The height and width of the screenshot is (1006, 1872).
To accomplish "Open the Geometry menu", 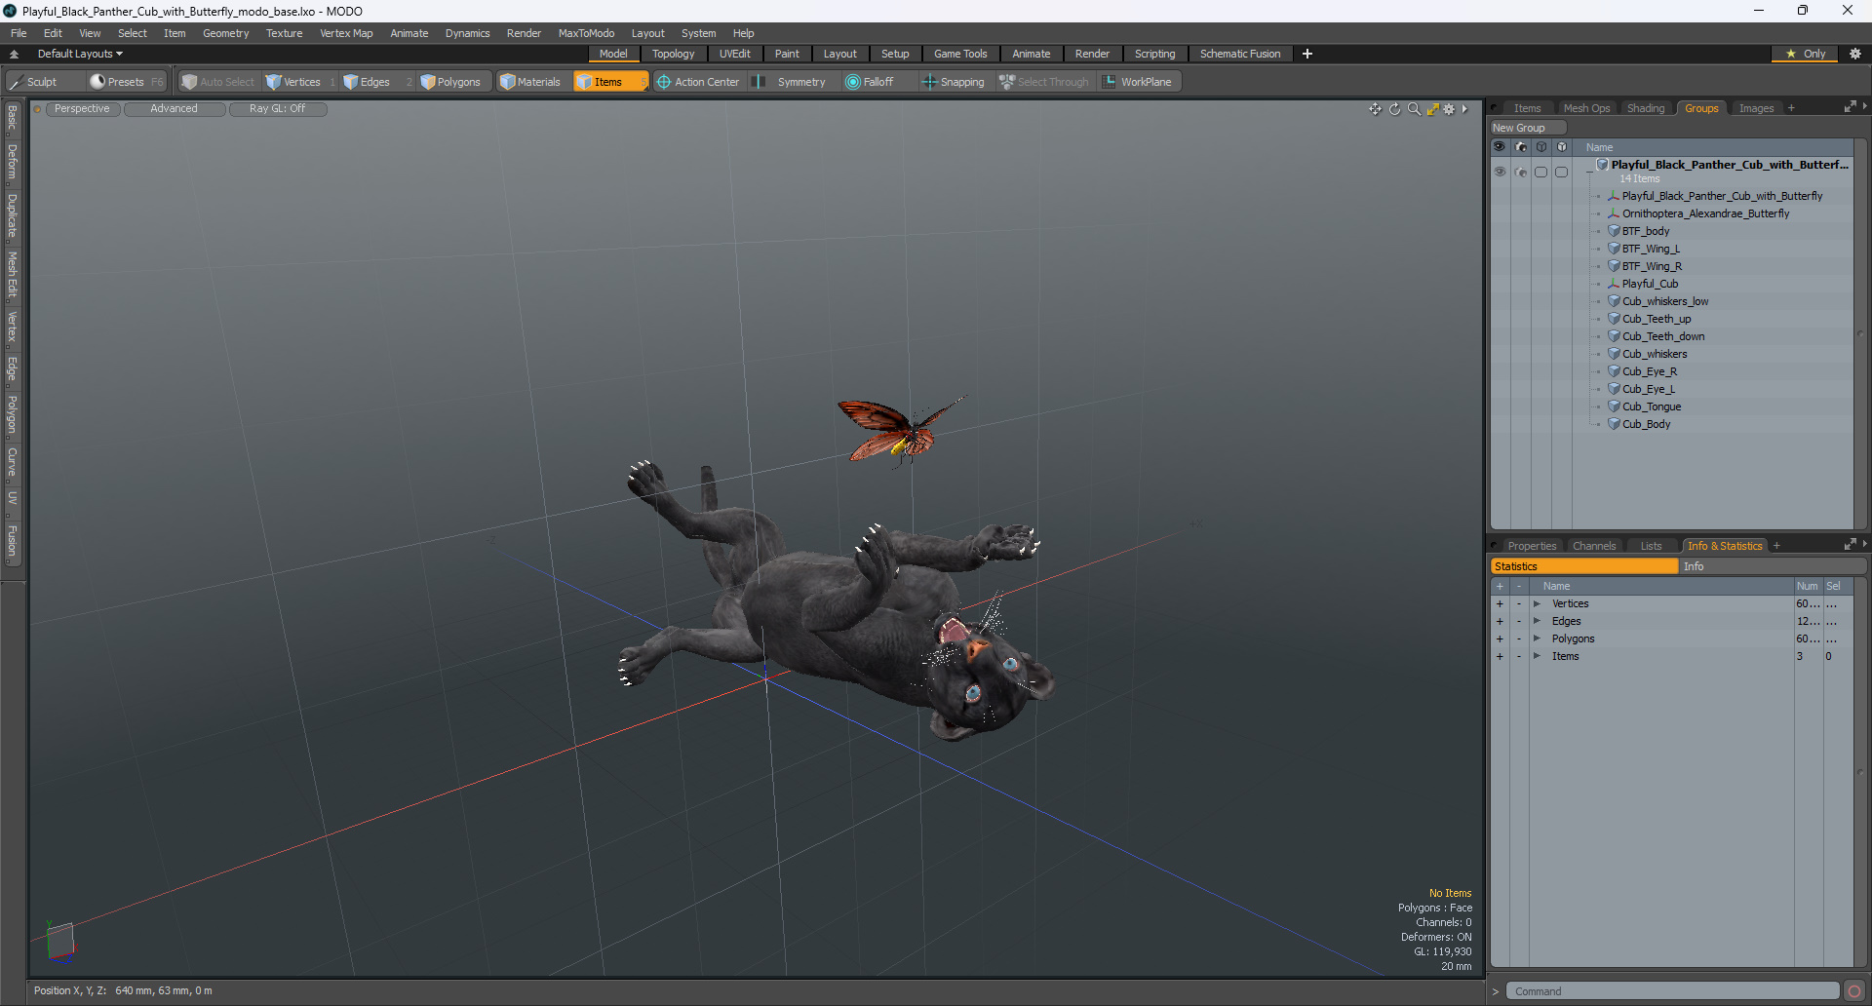I will [225, 33].
